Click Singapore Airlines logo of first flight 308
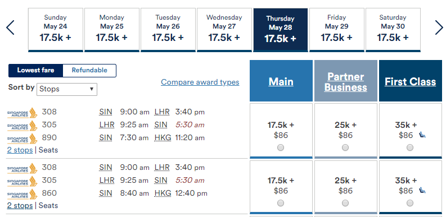The width and height of the screenshot is (446, 217). click(22, 113)
